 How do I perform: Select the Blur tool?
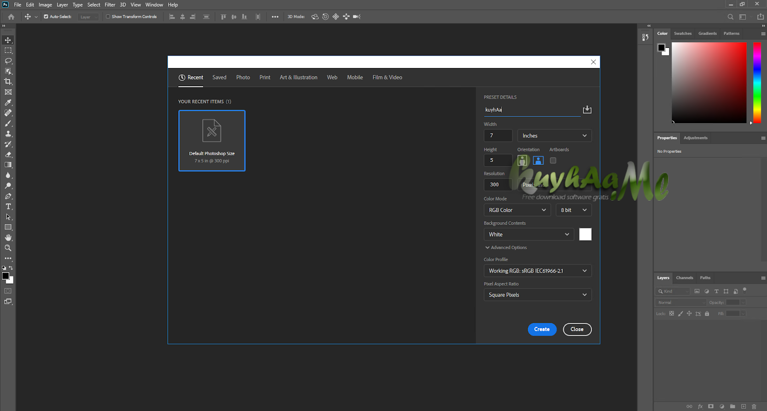pyautogui.click(x=8, y=175)
